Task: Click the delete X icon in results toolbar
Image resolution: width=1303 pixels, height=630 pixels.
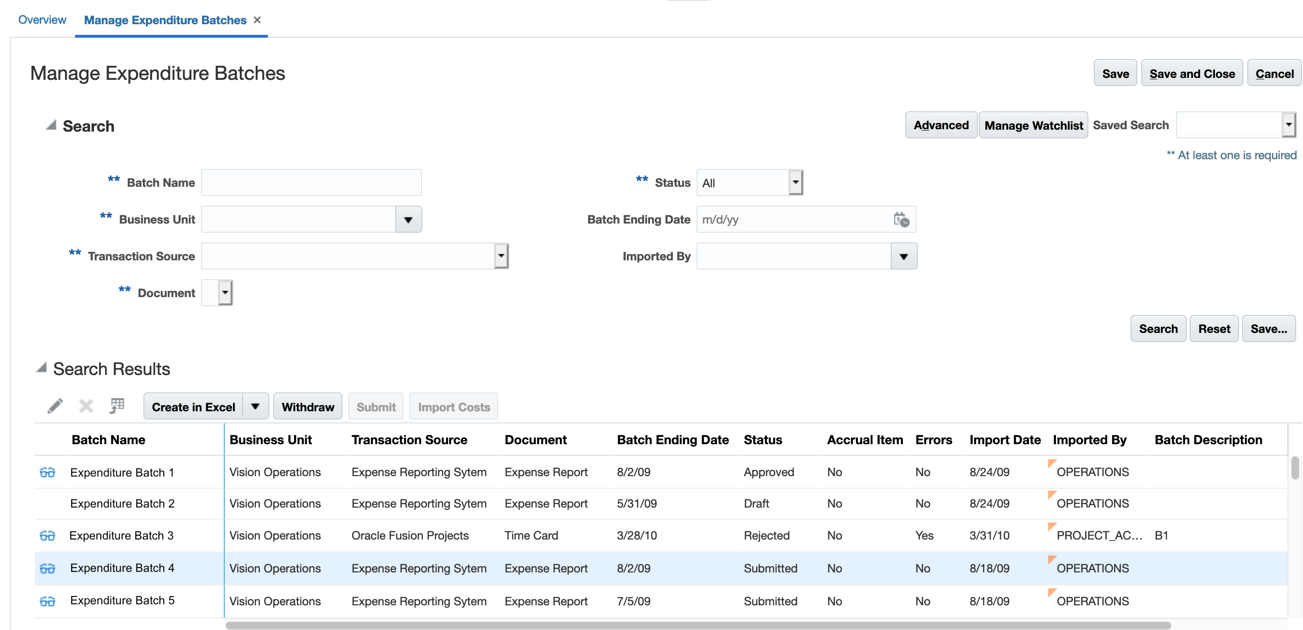Action: tap(86, 405)
